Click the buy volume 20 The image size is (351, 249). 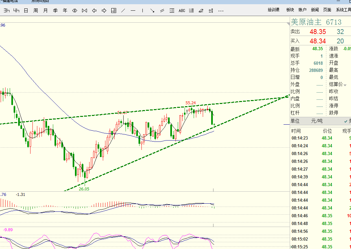coord(340,41)
